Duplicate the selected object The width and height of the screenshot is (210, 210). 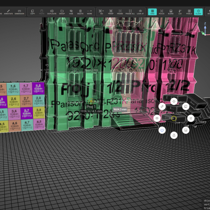pyautogui.click(x=52, y=12)
